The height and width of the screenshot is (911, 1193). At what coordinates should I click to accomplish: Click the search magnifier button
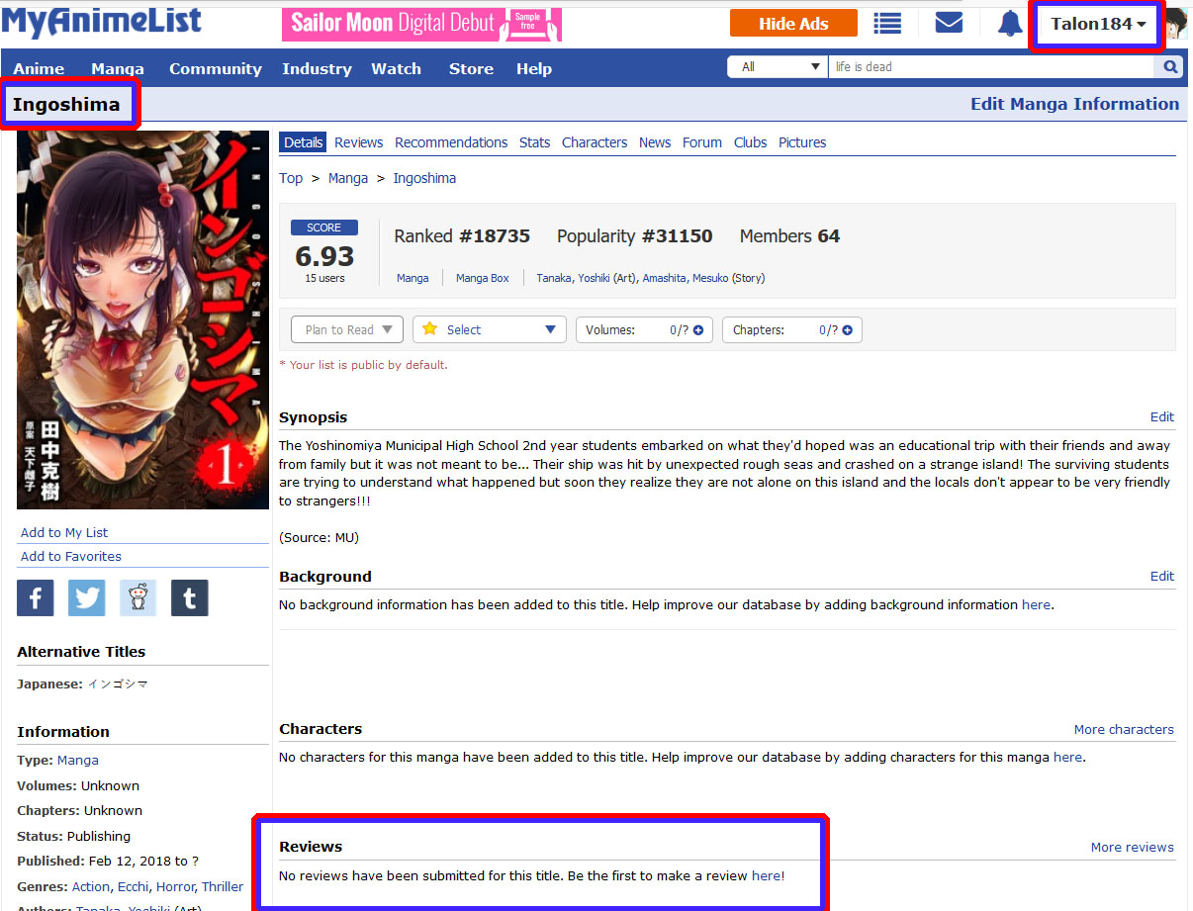[1169, 67]
